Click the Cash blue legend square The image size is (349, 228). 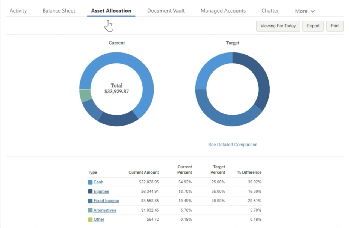pyautogui.click(x=90, y=182)
